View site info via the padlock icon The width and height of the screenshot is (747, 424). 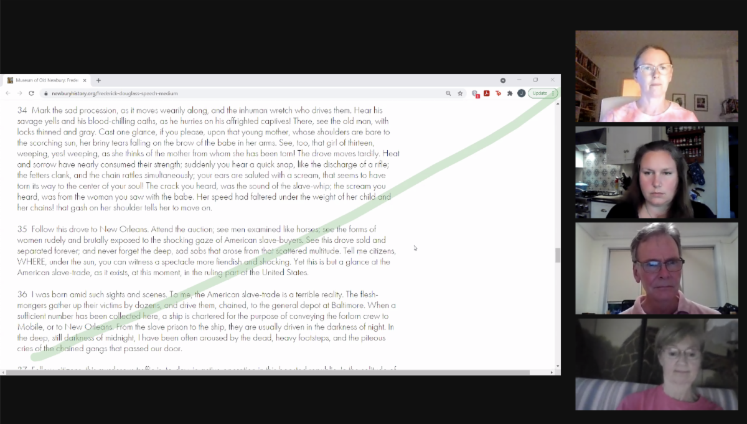[x=45, y=93]
